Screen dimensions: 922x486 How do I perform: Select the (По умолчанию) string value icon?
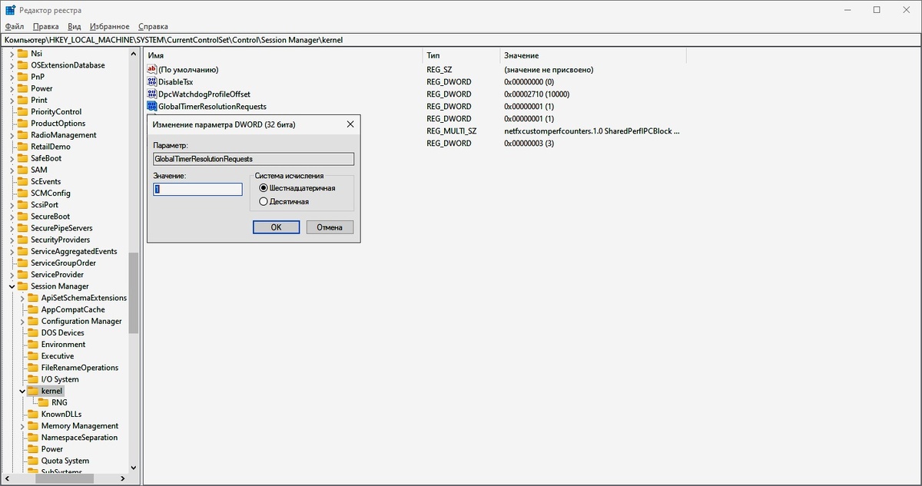click(x=151, y=70)
